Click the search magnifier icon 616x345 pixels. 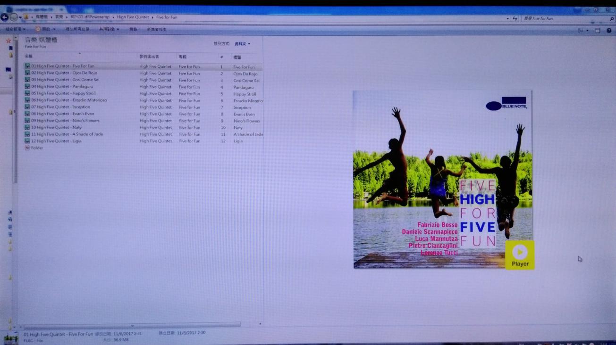(612, 19)
